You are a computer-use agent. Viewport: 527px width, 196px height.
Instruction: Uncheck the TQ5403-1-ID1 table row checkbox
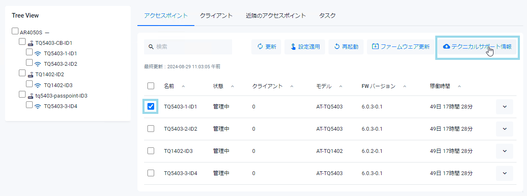151,107
